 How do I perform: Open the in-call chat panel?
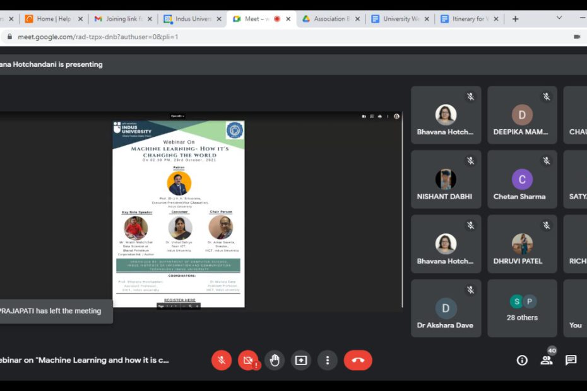point(571,360)
